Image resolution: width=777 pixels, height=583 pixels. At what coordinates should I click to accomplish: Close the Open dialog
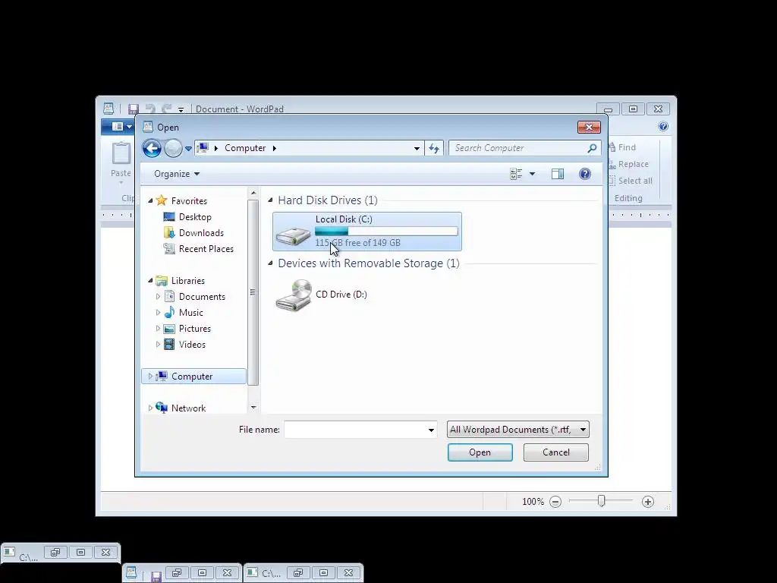coord(589,127)
